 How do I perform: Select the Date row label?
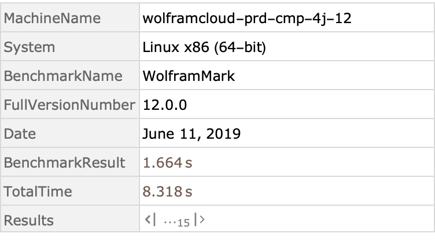[x=20, y=134]
